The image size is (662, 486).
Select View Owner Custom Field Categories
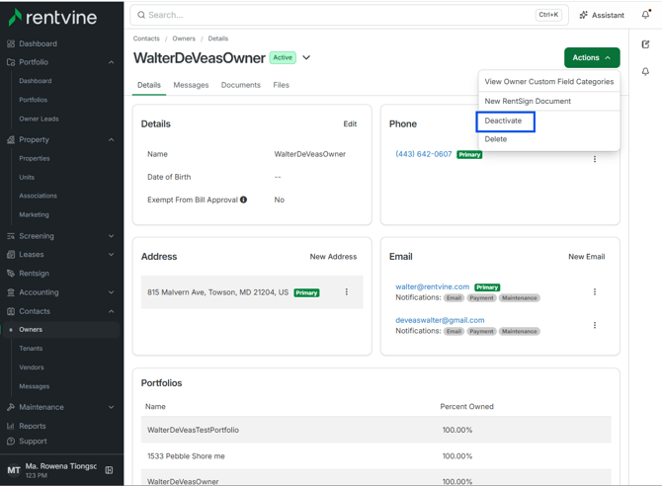tap(548, 81)
